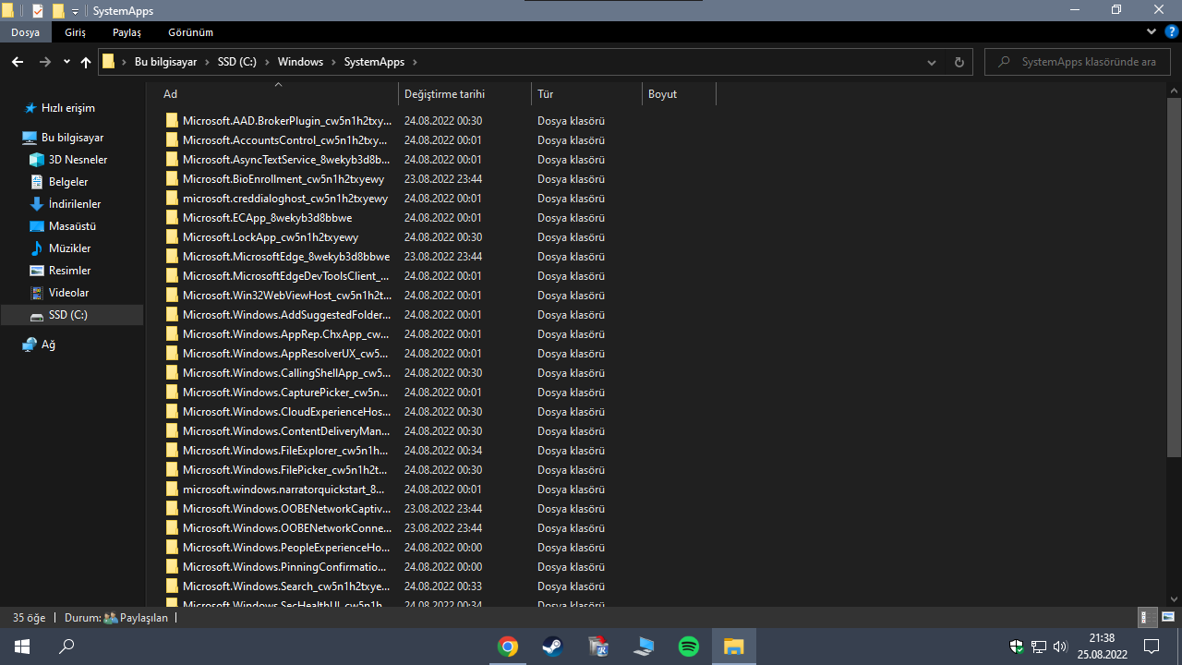Select the Microsoft.BioEnrollment_cw5n1h2txyewy folder
Image resolution: width=1182 pixels, height=665 pixels.
[x=283, y=179]
